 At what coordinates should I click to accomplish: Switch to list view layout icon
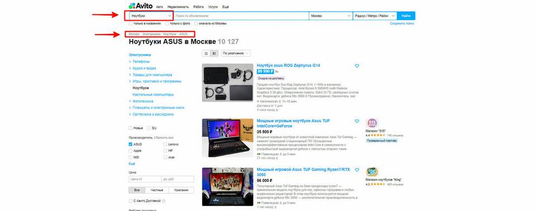214,54
